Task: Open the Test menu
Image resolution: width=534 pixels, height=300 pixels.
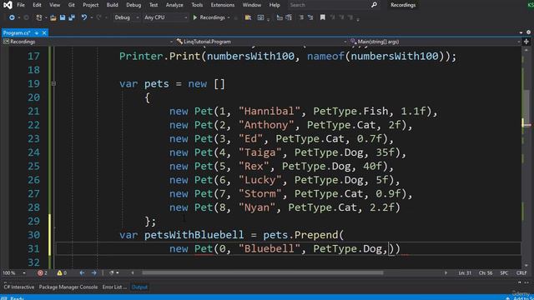Action: [x=154, y=5]
